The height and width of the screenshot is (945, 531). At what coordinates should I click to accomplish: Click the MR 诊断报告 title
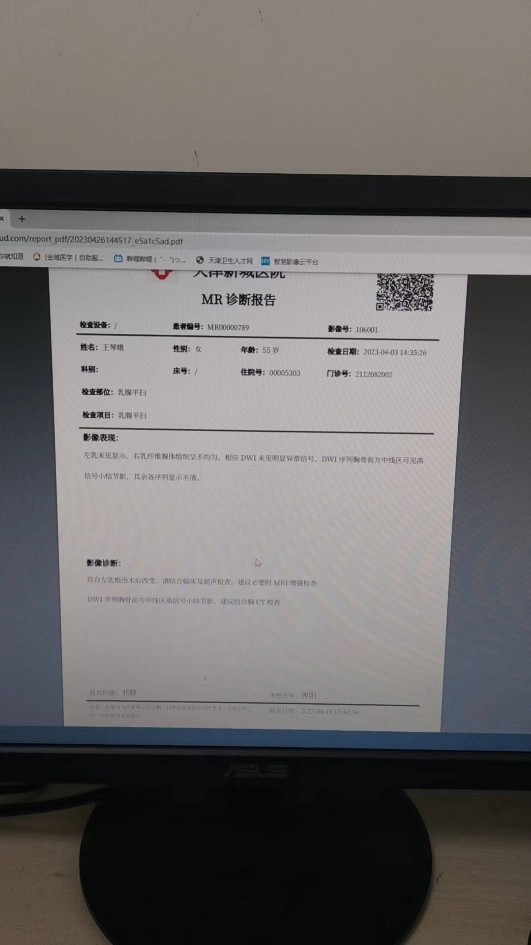click(x=238, y=300)
